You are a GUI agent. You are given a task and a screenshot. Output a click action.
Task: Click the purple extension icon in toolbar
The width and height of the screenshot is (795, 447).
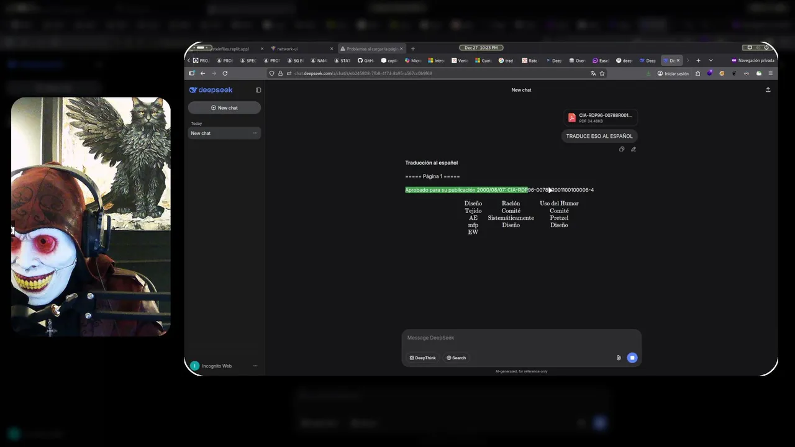710,73
